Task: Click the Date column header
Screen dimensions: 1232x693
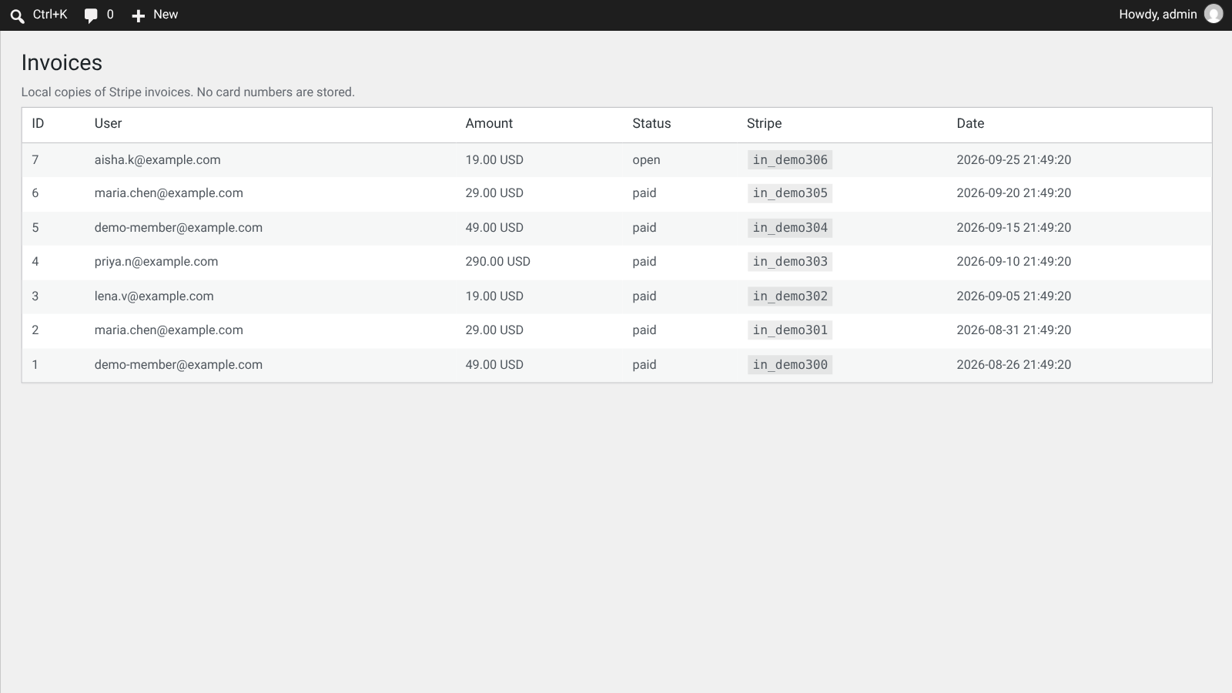Action: pyautogui.click(x=970, y=123)
